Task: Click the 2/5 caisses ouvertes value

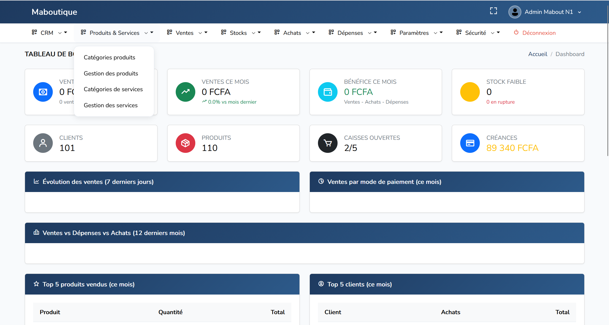Action: click(x=351, y=148)
